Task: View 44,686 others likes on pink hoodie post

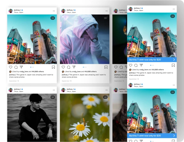Action: point(90,72)
